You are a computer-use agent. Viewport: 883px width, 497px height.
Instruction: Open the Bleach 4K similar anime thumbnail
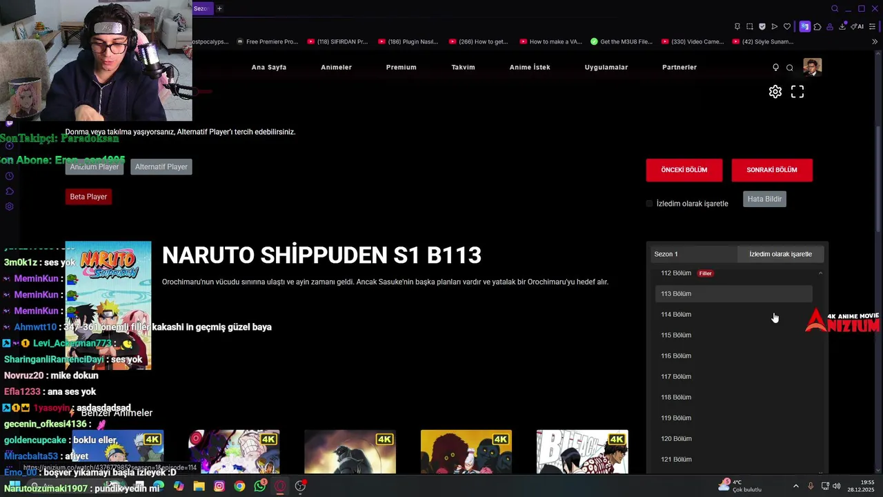pos(582,452)
